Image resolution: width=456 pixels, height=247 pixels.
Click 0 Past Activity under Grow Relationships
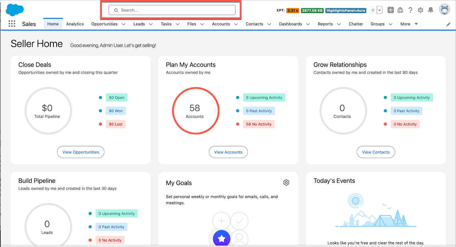point(406,111)
